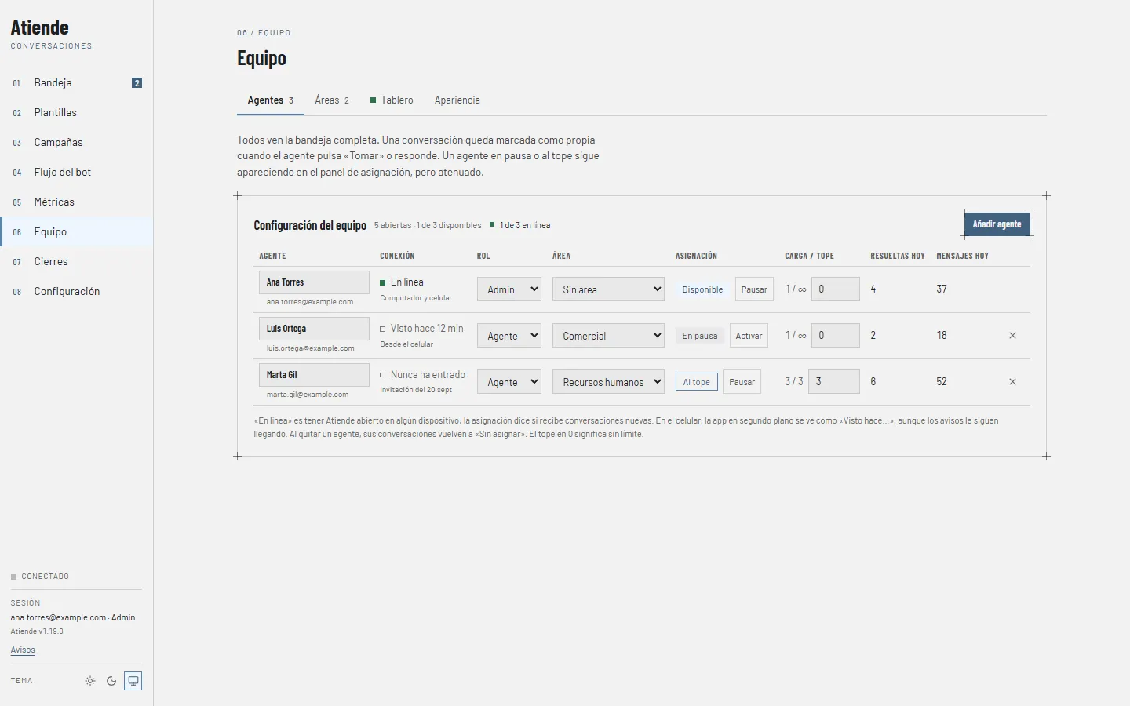Open the role dropdown for Luis Ortega
This screenshot has height=706, width=1130.
coord(509,336)
